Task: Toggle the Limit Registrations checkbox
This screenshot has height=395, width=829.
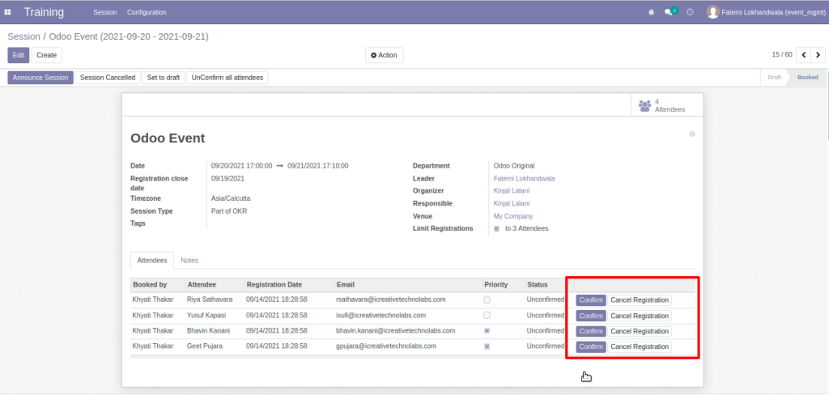Action: coord(496,229)
